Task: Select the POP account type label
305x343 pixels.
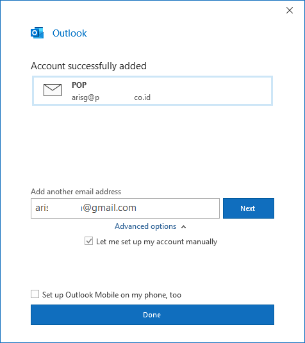Action: [79, 85]
